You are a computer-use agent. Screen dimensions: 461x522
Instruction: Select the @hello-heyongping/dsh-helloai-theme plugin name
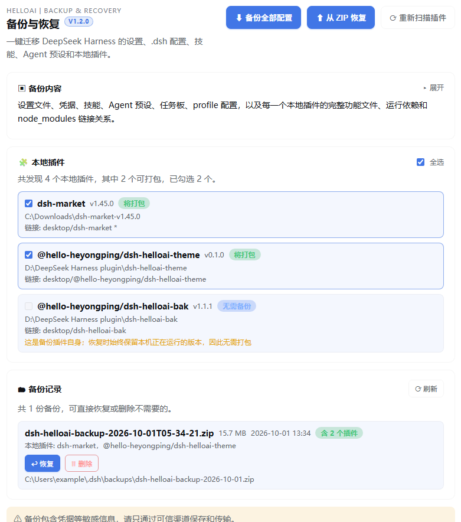119,255
